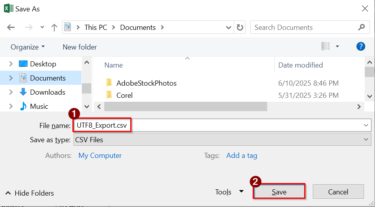Refresh the Documents folder view
Screen dimensions: 375x207
coord(240,27)
